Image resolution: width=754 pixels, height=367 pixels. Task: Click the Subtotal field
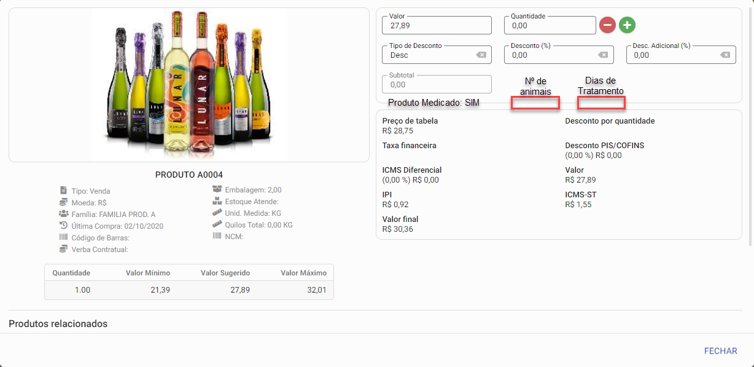437,84
